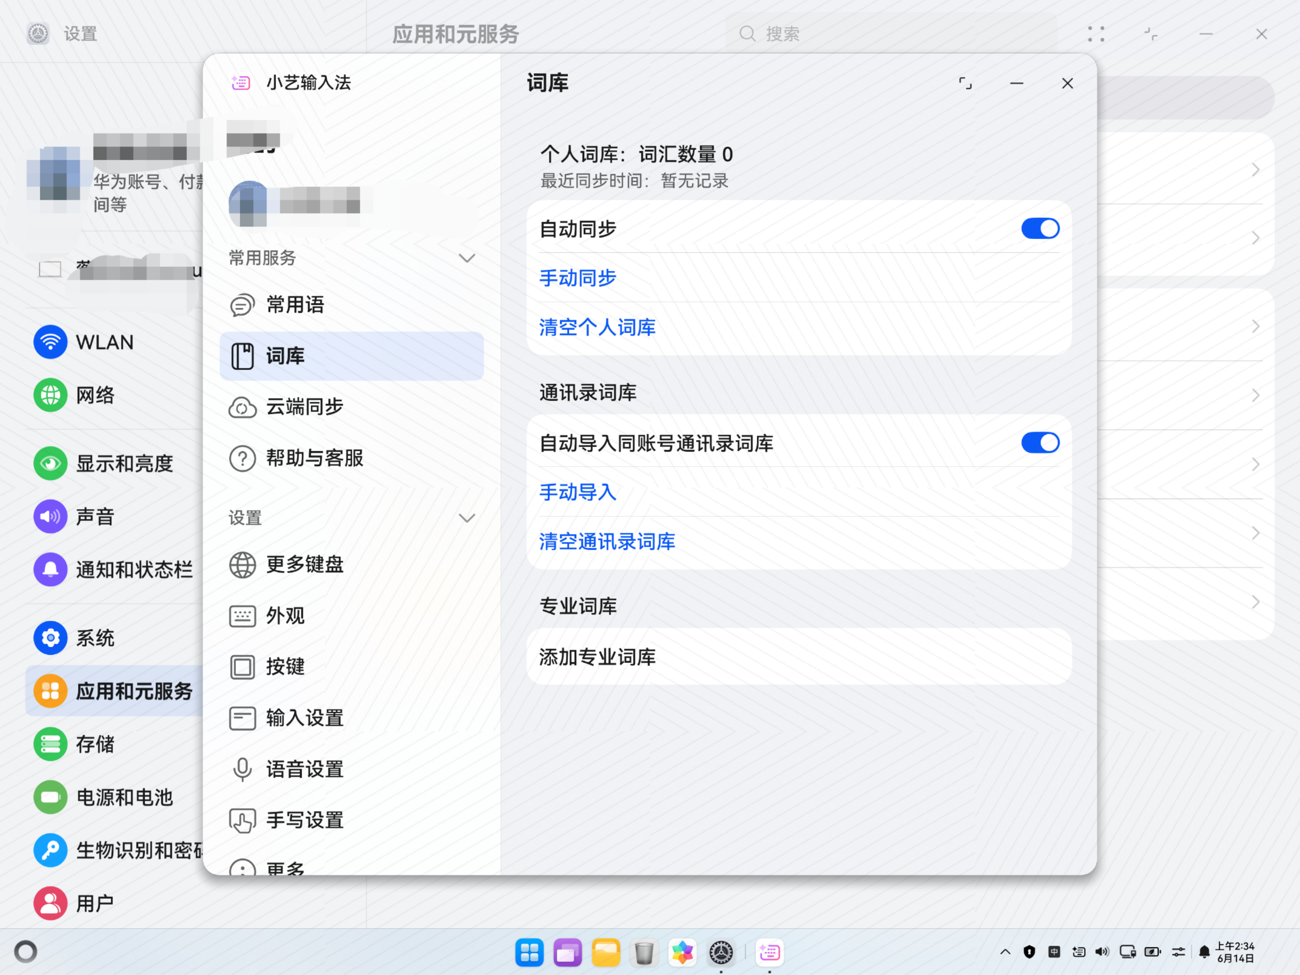This screenshot has width=1300, height=975.
Task: Open 系统 in Settings sidebar
Action: [115, 638]
